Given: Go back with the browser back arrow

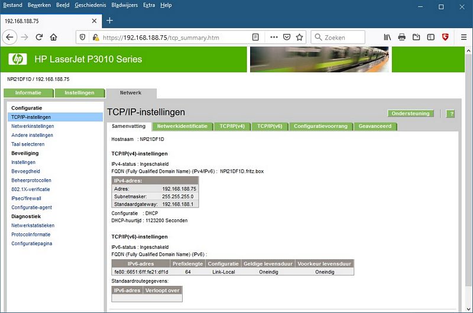Looking at the screenshot, I should tap(9, 37).
